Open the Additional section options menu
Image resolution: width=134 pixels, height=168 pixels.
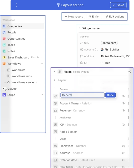click(128, 118)
